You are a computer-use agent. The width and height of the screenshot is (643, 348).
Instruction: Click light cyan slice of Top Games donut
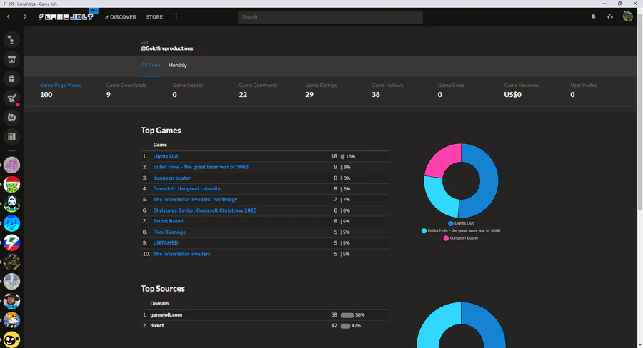coord(438,198)
